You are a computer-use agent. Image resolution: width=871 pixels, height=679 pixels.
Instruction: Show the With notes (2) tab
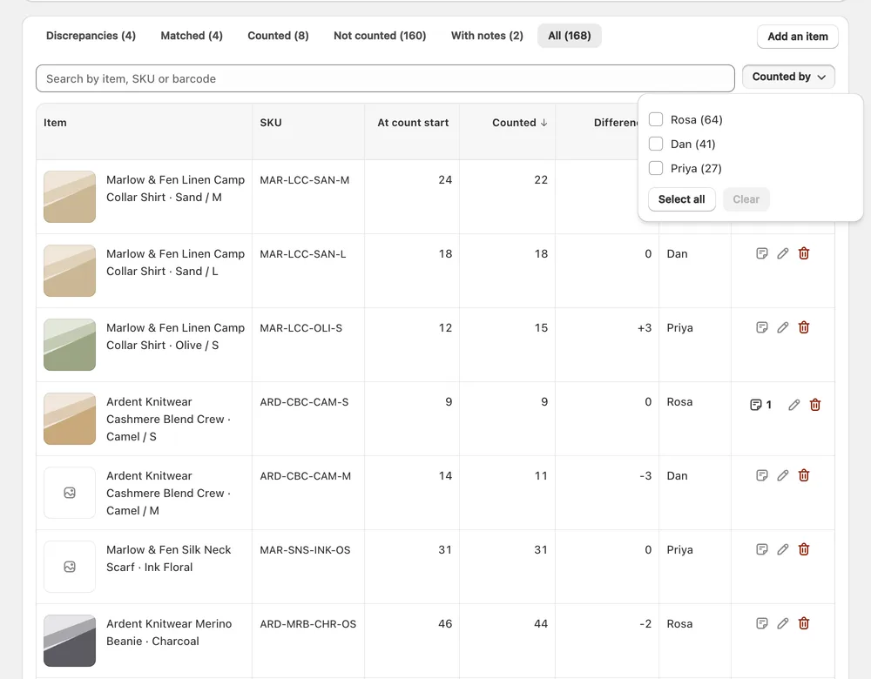point(487,36)
